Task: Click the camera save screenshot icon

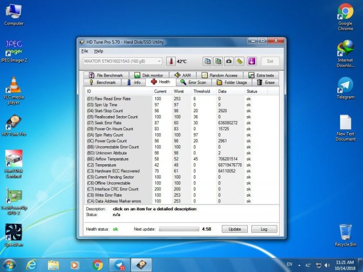Action: coord(229,61)
